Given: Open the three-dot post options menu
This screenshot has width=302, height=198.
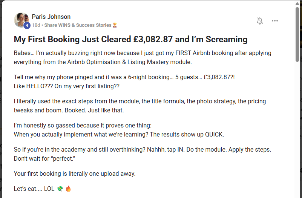Looking at the screenshot, I should pyautogui.click(x=275, y=21).
